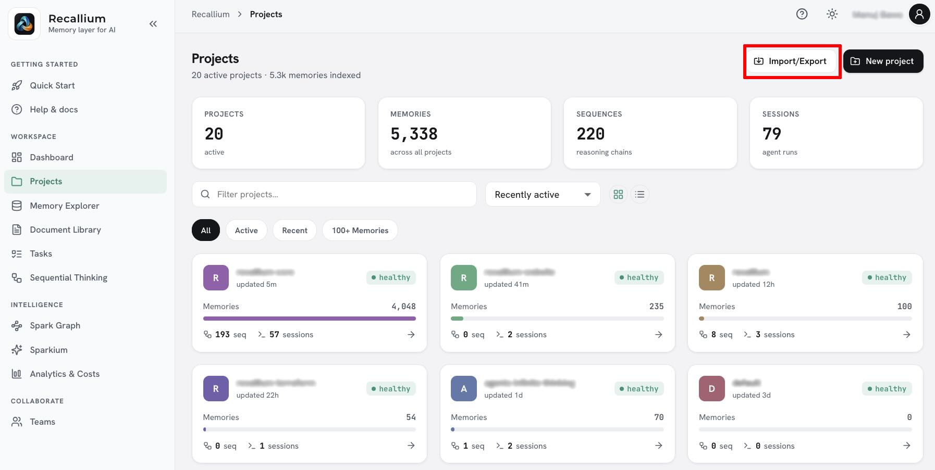Click the Sequences 220 stat card
935x470 pixels.
click(650, 133)
